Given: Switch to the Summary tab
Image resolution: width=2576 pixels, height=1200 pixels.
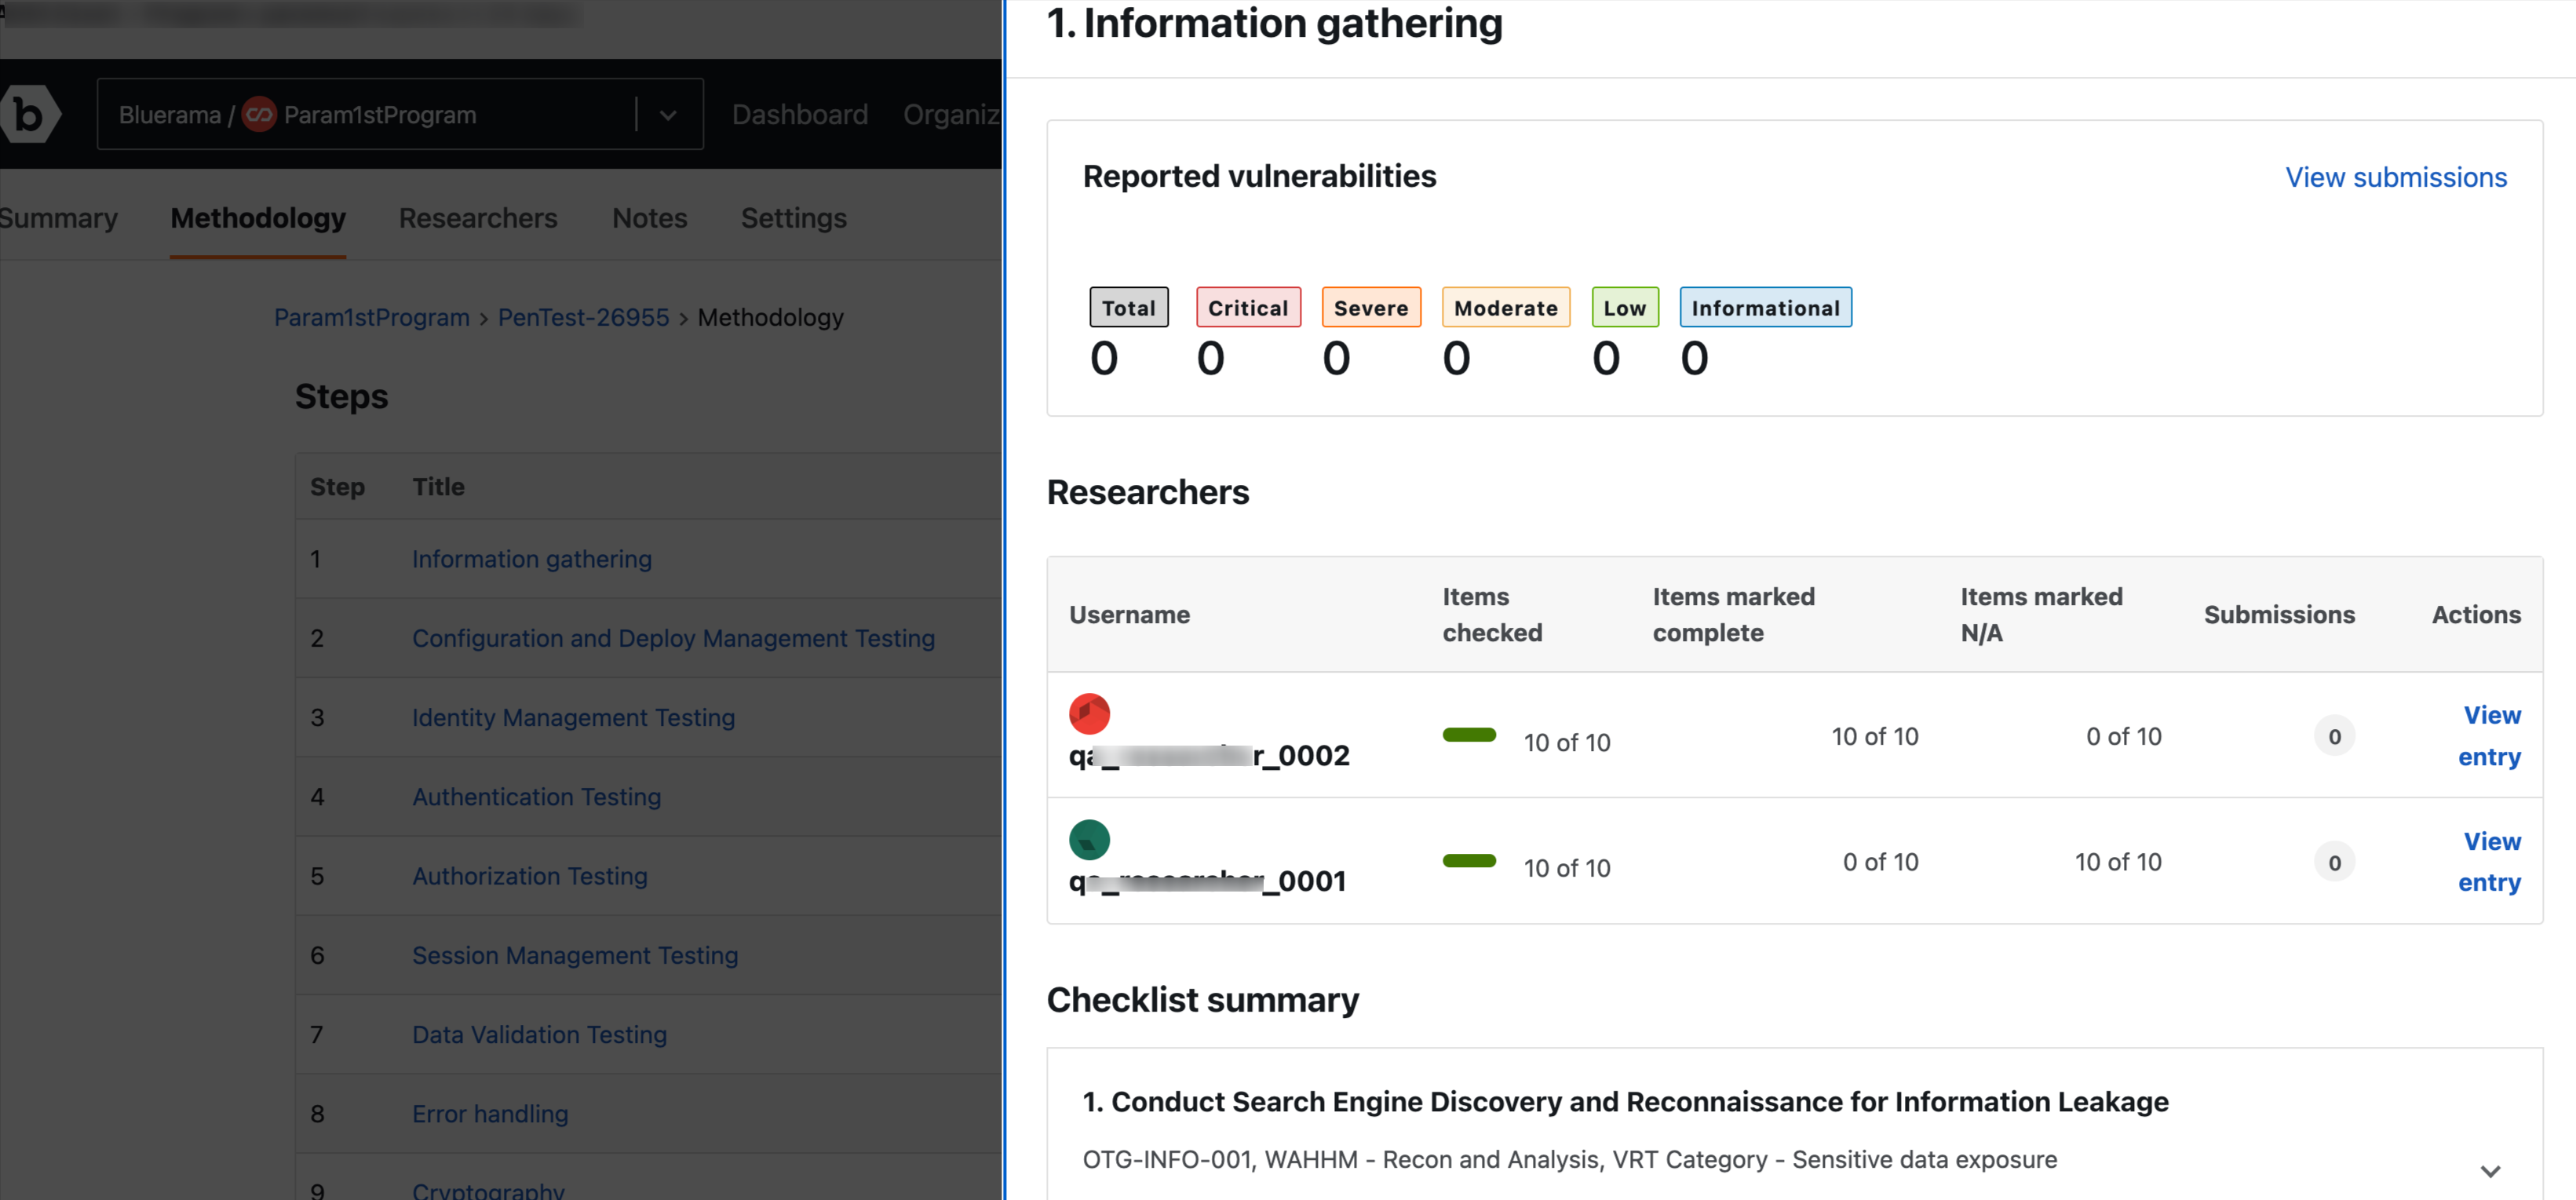Looking at the screenshot, I should (59, 218).
